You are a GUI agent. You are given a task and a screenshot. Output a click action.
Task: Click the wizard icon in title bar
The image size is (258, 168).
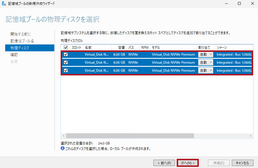pyautogui.click(x=3, y=4)
